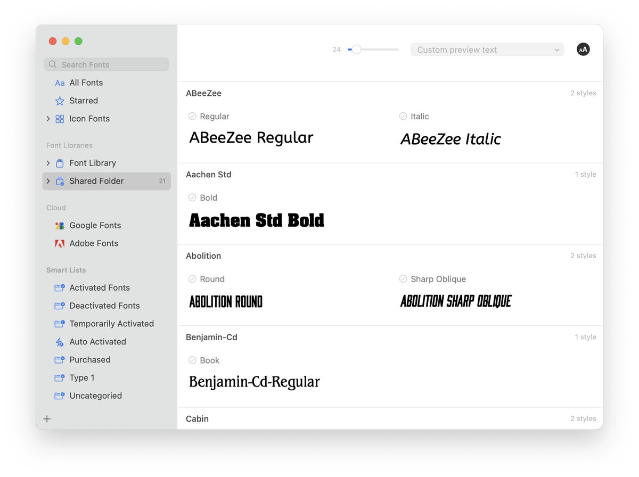Expand the Icon Fonts chevron
Image resolution: width=639 pixels, height=477 pixels.
pos(48,119)
